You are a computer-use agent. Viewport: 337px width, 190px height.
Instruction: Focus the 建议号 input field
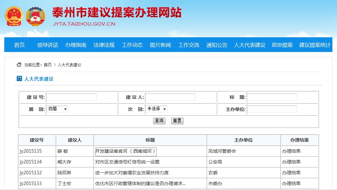[72, 97]
